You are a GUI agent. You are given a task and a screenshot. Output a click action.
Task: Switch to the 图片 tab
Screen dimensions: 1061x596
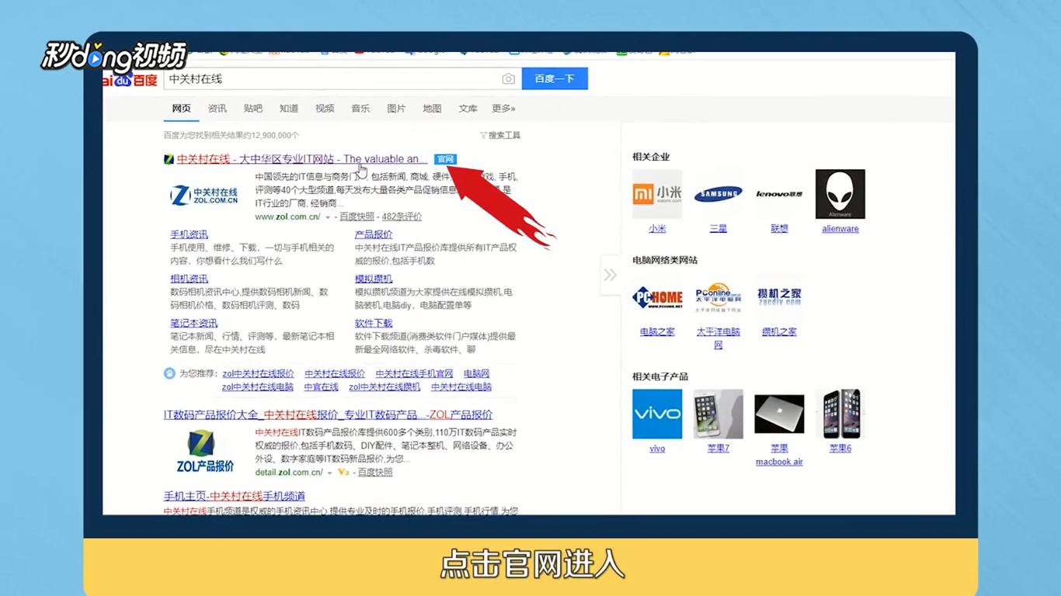click(396, 109)
